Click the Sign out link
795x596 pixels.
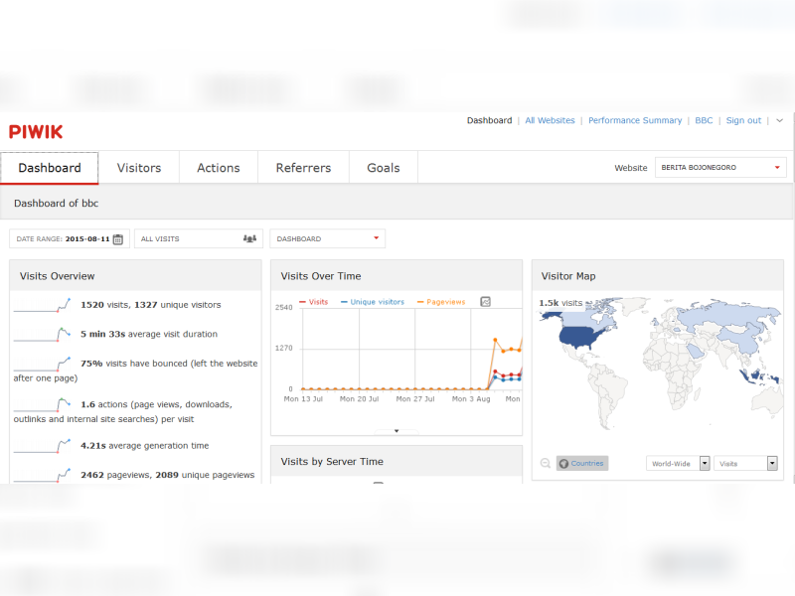(743, 120)
